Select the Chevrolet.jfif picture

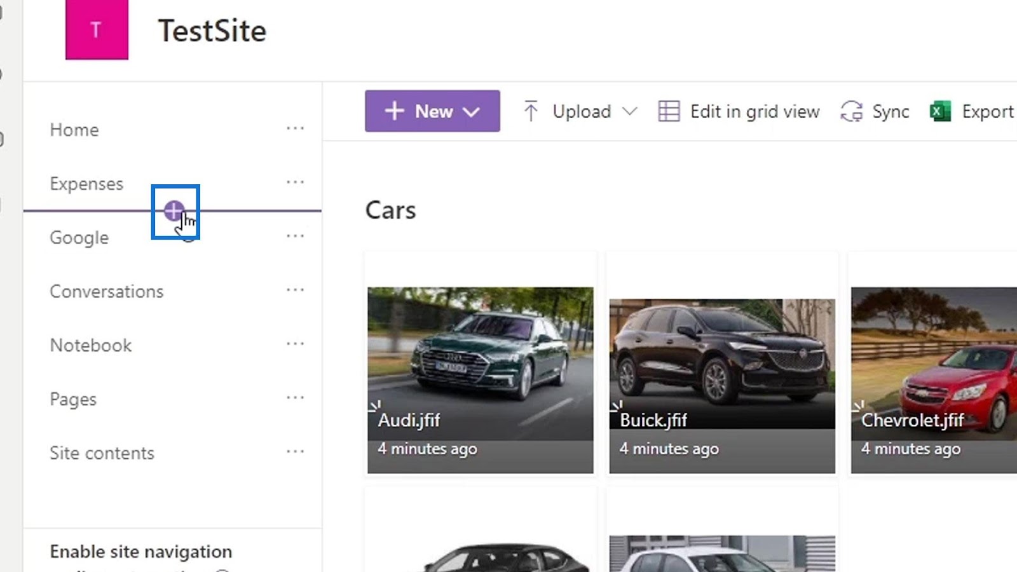[x=934, y=380]
